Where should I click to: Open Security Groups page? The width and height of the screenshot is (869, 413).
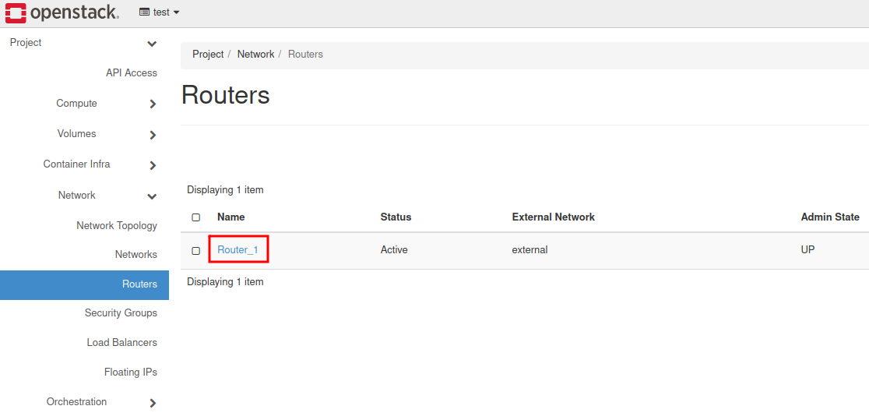tap(121, 313)
